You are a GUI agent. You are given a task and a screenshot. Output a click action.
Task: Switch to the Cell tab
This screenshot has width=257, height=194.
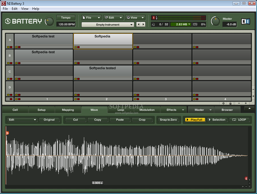(15, 110)
